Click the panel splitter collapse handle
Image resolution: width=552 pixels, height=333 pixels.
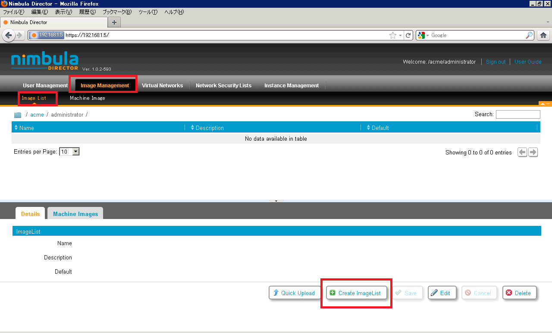276,201
